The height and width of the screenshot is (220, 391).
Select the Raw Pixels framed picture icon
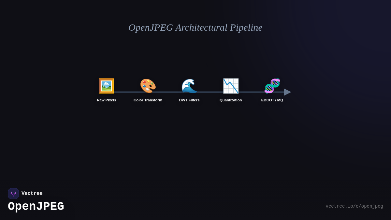point(106,86)
